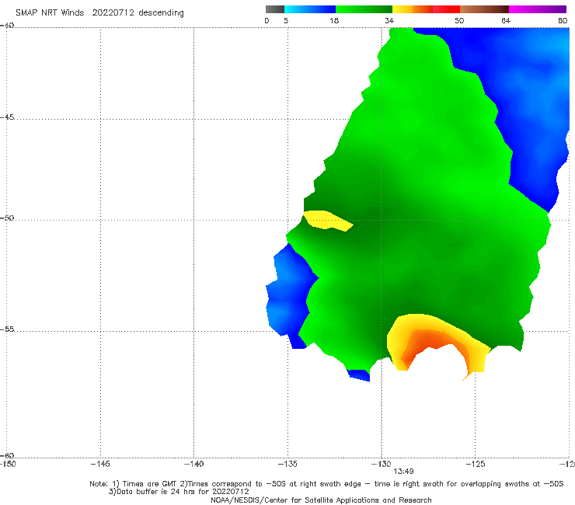The image size is (575, 505).
Task: Click the latitude label '-50'
Action: pos(7,218)
